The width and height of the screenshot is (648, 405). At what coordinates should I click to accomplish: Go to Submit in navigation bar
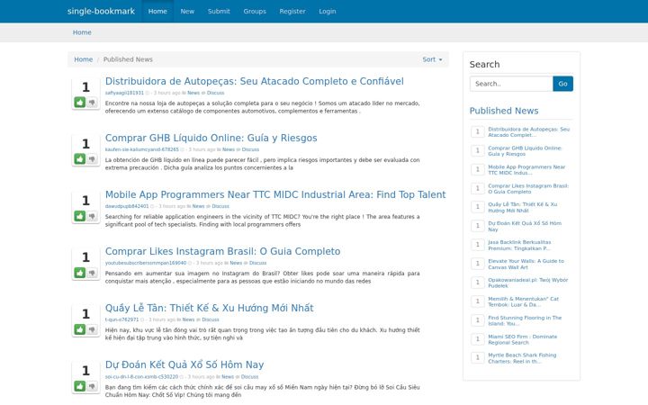pyautogui.click(x=219, y=11)
